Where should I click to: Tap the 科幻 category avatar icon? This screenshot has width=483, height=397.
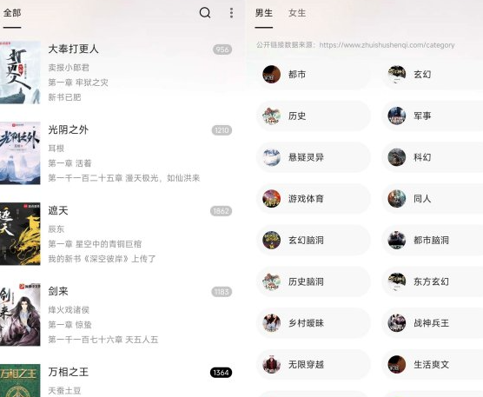(397, 157)
